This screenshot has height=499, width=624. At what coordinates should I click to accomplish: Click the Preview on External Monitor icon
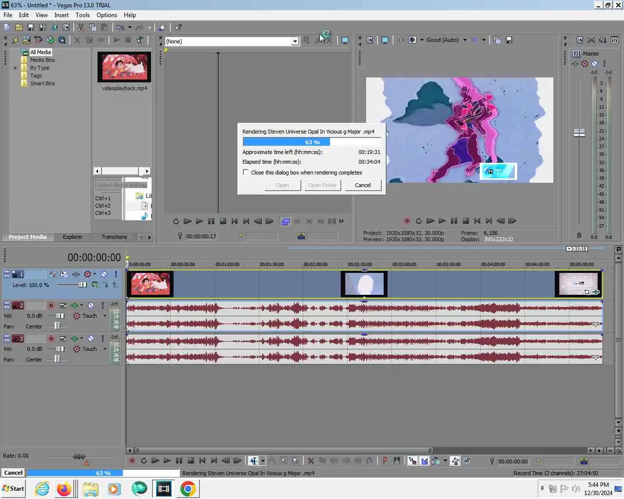point(385,40)
